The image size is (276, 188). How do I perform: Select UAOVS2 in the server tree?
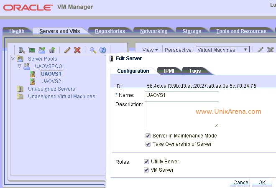51,81
